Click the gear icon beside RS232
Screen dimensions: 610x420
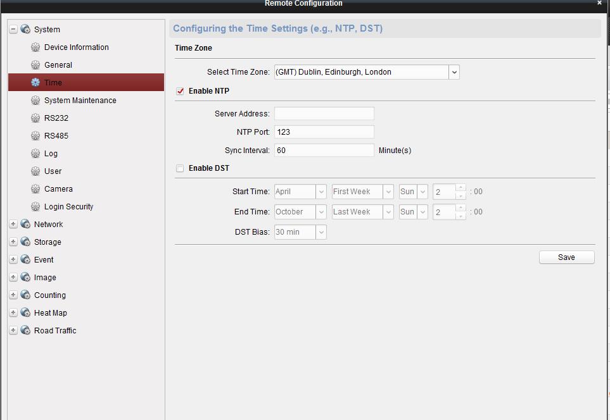tap(35, 118)
